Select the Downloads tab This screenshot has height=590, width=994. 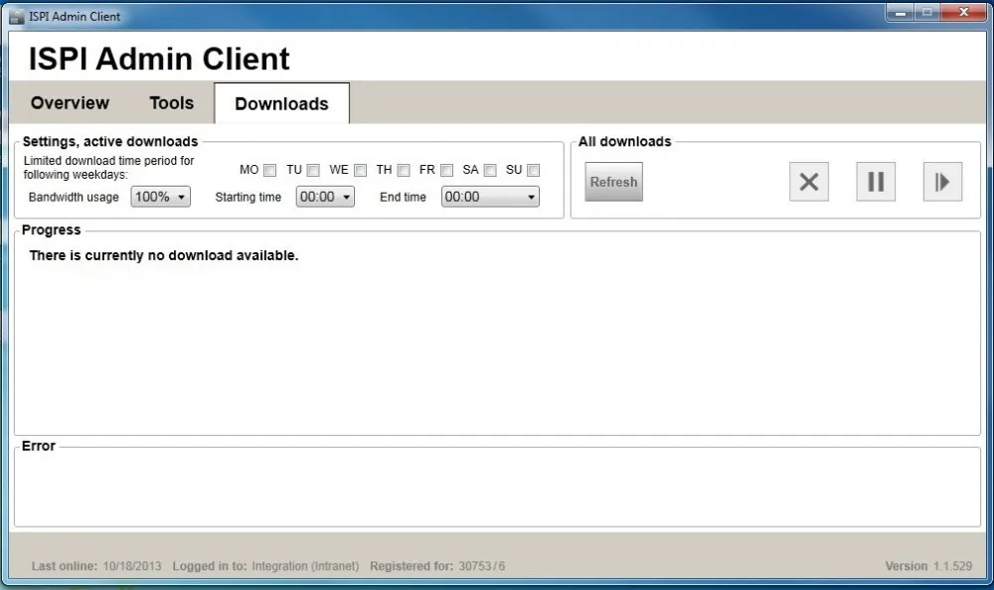click(281, 103)
